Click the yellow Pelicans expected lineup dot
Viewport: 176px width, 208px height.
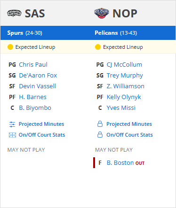[98, 47]
